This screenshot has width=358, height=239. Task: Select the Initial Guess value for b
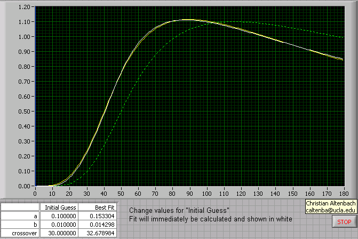pos(59,225)
